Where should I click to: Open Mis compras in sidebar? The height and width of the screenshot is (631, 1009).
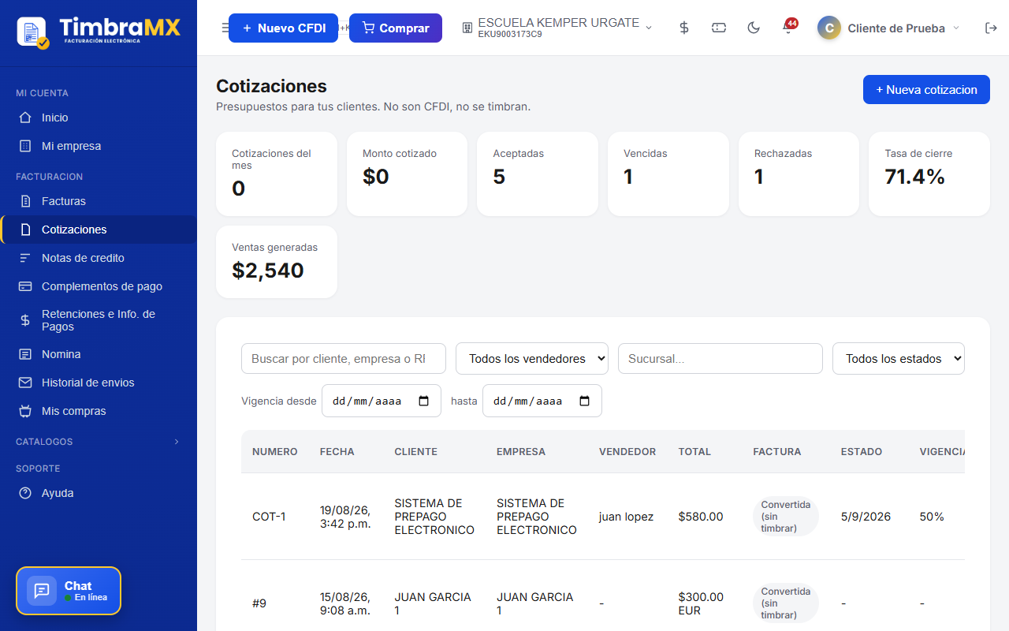click(99, 411)
